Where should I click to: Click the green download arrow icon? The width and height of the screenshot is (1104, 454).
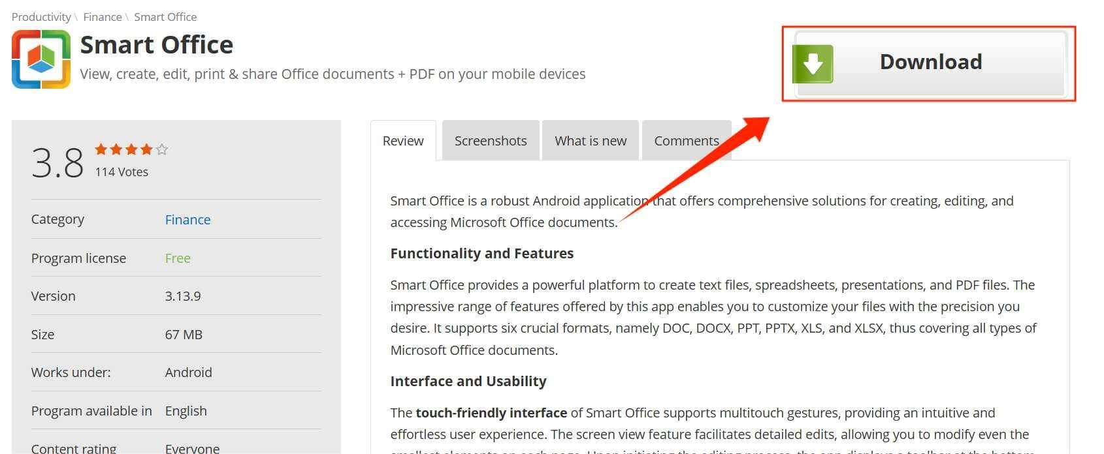pyautogui.click(x=812, y=62)
